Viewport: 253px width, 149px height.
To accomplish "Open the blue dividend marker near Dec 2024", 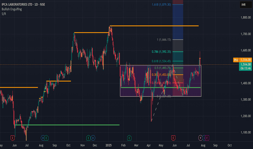I will click(x=93, y=138).
